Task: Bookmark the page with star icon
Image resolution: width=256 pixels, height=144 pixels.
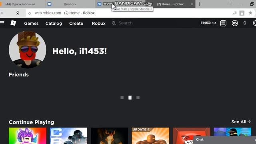Action: (x=250, y=13)
